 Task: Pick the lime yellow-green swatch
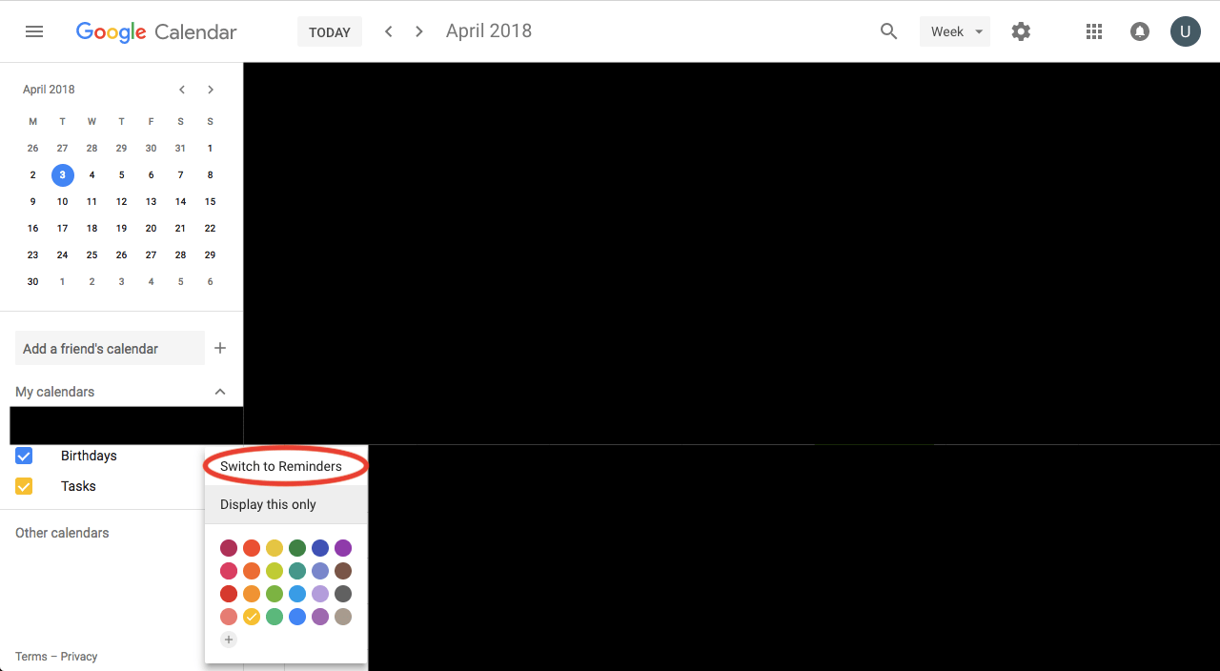click(x=274, y=571)
